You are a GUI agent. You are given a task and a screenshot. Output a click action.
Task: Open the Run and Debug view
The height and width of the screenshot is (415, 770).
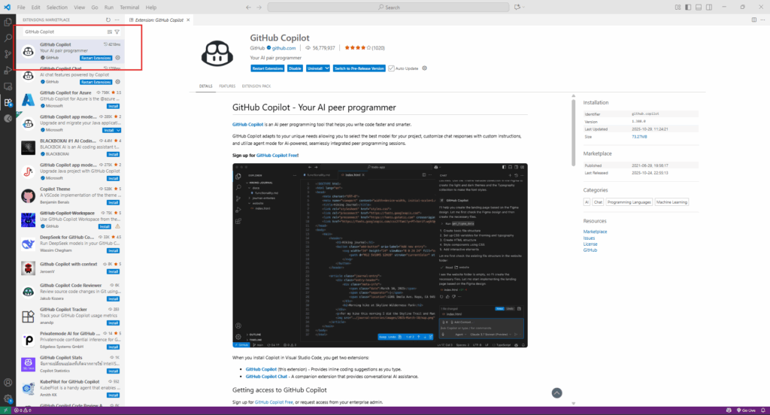click(8, 70)
